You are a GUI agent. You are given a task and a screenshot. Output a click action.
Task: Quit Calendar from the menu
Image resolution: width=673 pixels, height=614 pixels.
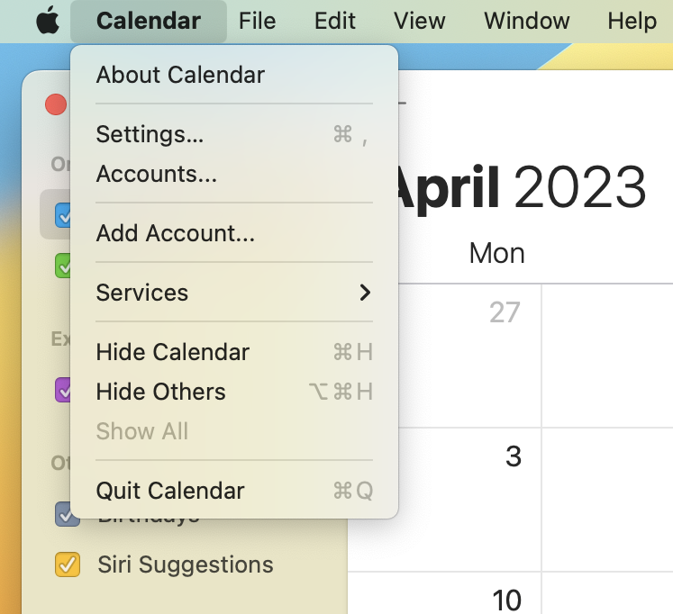169,491
